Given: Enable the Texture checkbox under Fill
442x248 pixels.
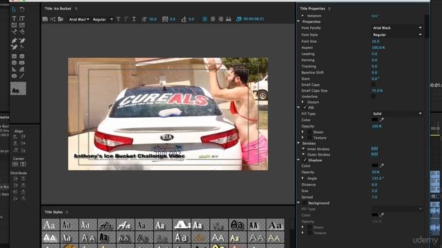Looking at the screenshot, I should tap(309, 138).
